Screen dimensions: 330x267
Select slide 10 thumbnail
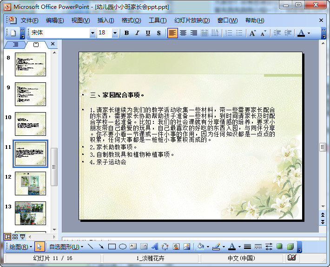(30, 124)
